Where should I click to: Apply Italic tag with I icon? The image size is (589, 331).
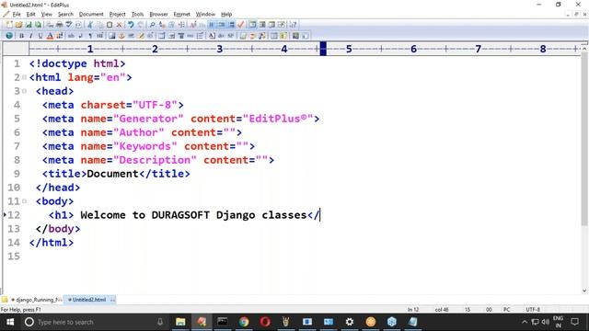(30, 36)
